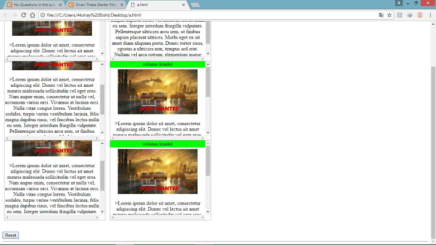
Task: Click vertical scrollbar thumb in middle-right panel
Action: coord(208,82)
